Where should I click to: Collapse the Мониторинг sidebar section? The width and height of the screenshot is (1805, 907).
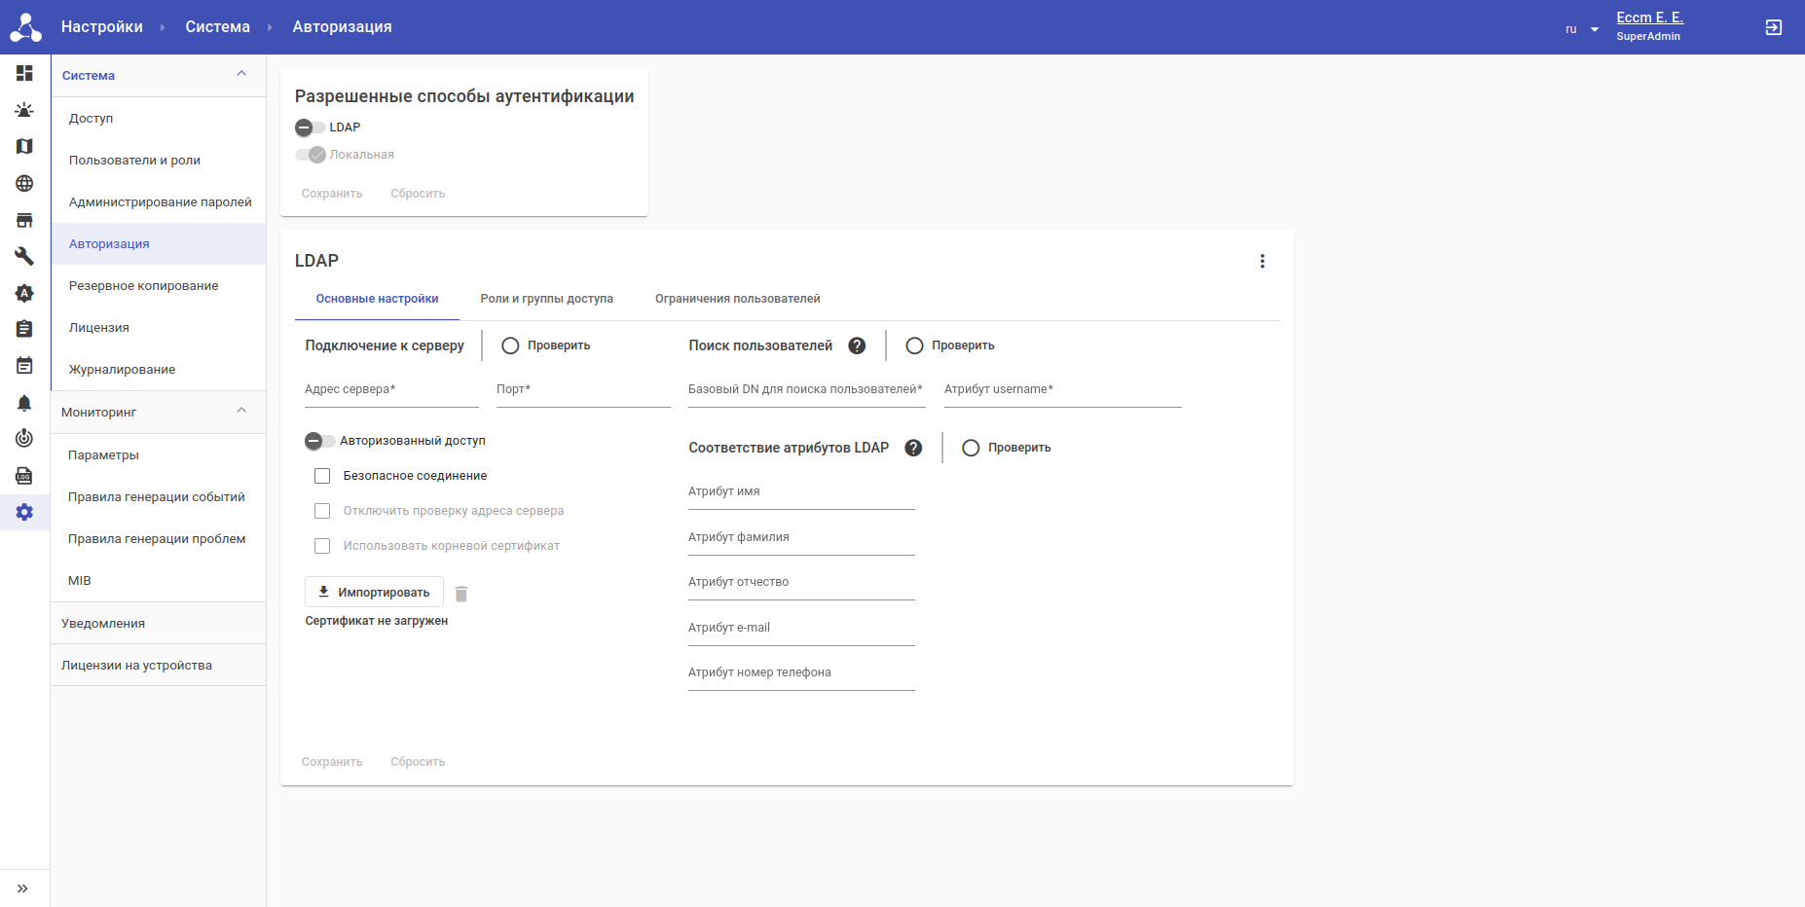[x=241, y=411]
